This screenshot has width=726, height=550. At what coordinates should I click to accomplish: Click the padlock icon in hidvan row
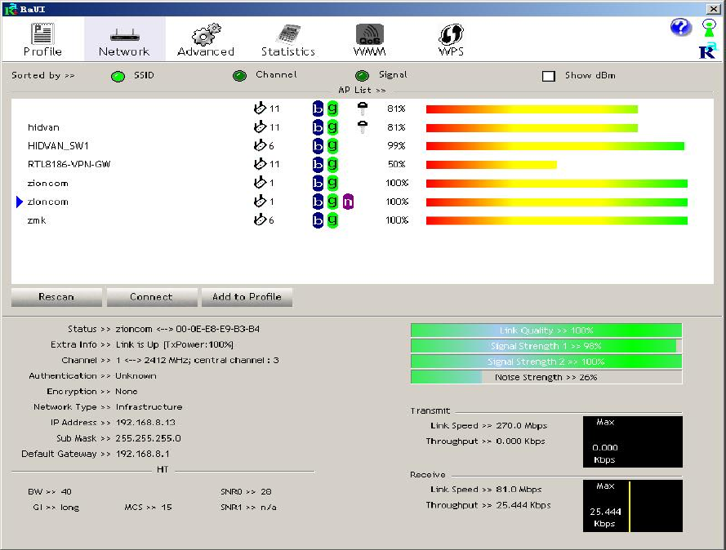pos(363,126)
